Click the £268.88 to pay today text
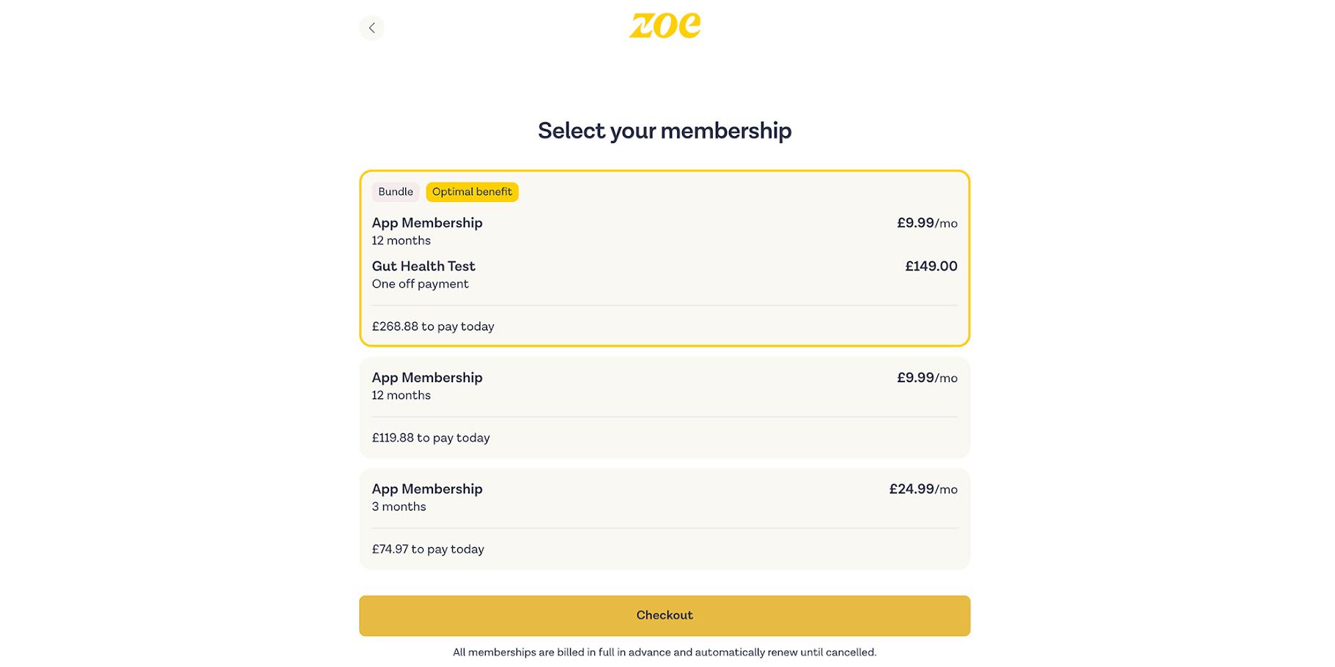1335x667 pixels. [x=432, y=327]
